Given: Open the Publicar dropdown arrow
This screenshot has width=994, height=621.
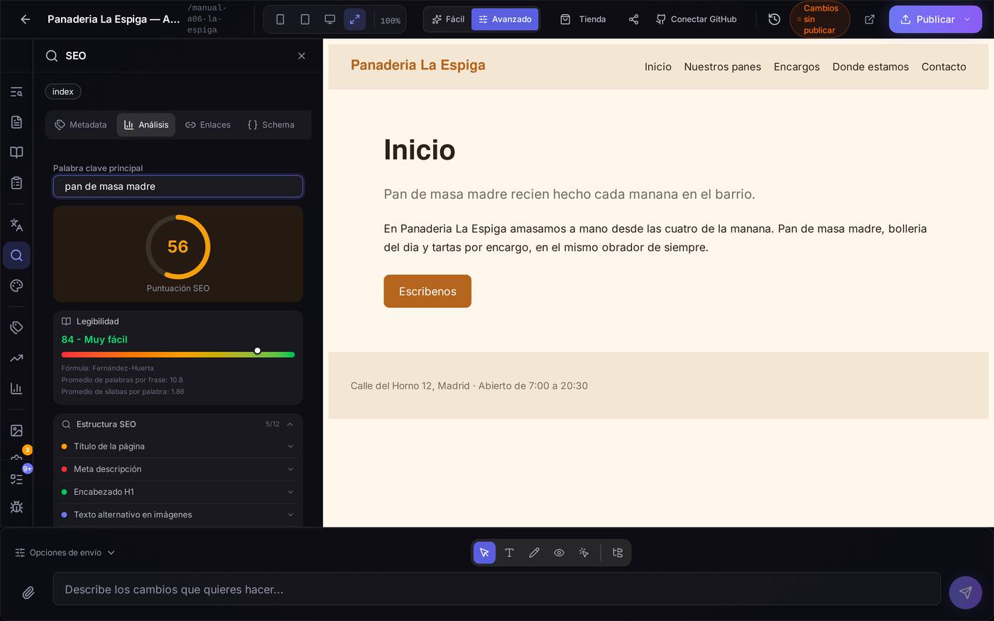Looking at the screenshot, I should coord(967,19).
